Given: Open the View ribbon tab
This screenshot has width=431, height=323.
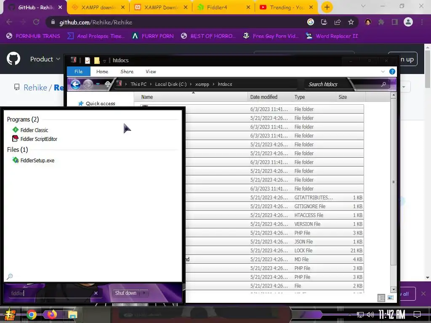Looking at the screenshot, I should pyautogui.click(x=151, y=71).
